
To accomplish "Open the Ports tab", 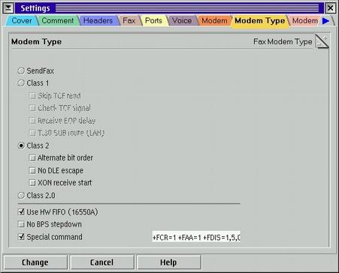I will click(x=153, y=20).
